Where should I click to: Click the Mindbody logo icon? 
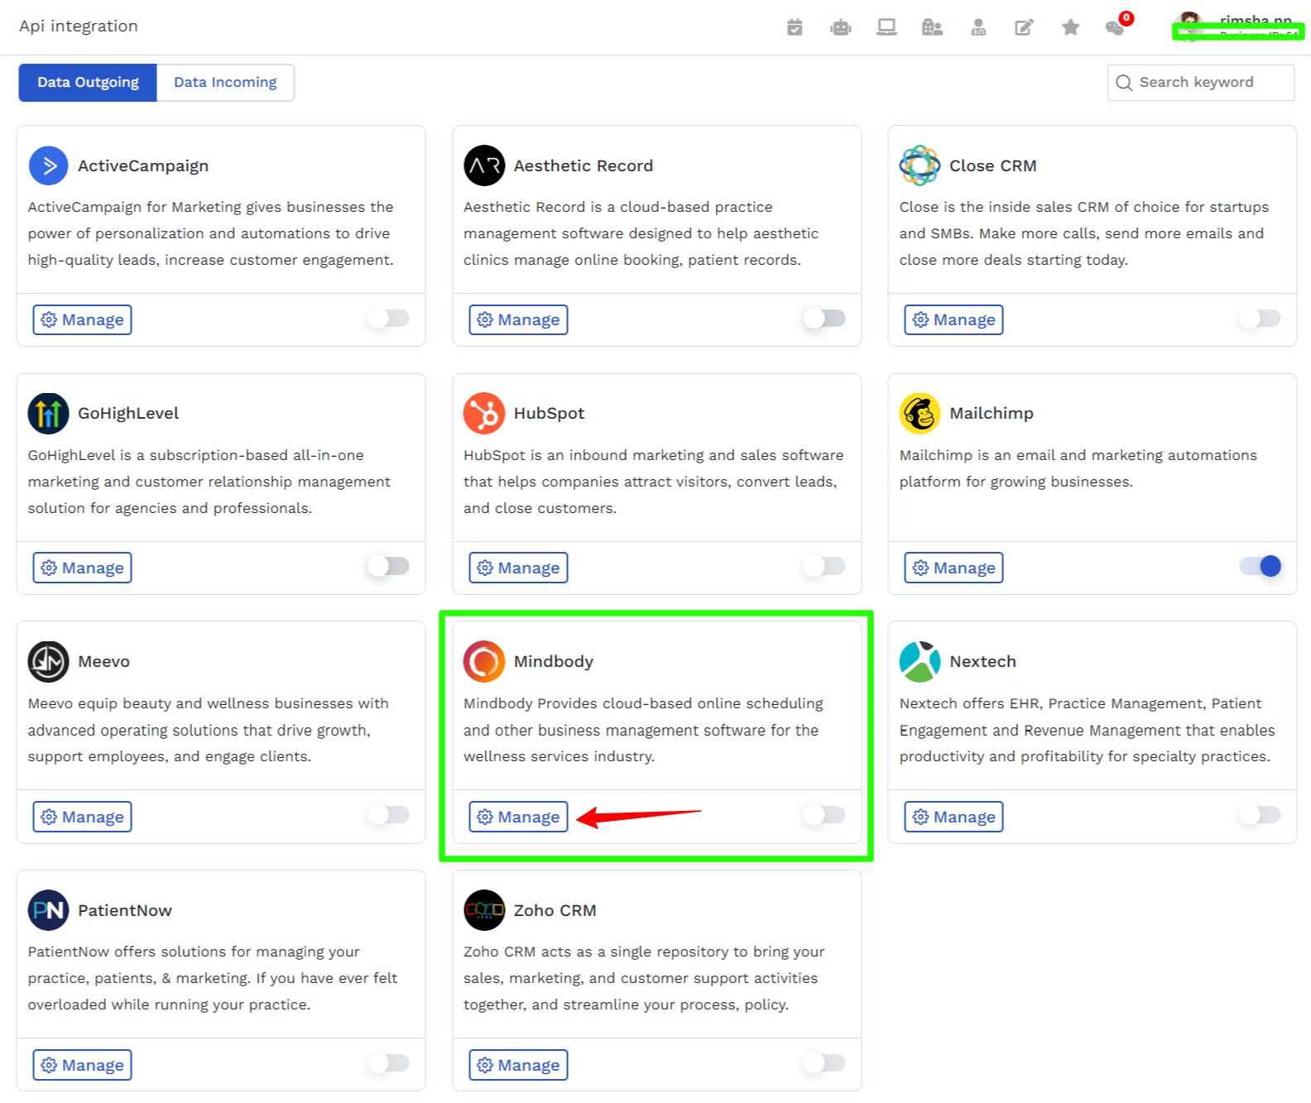point(484,662)
